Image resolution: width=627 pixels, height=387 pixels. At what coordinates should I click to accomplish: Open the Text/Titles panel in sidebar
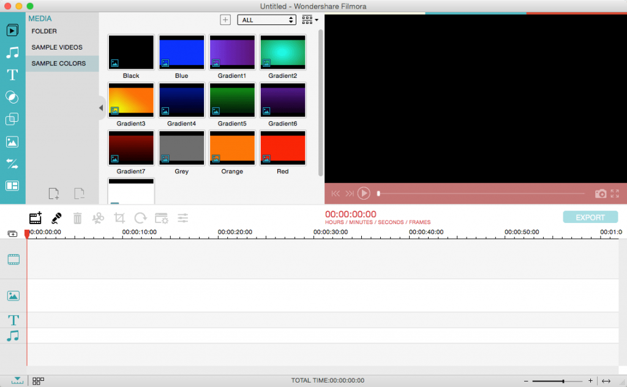pyautogui.click(x=12, y=75)
